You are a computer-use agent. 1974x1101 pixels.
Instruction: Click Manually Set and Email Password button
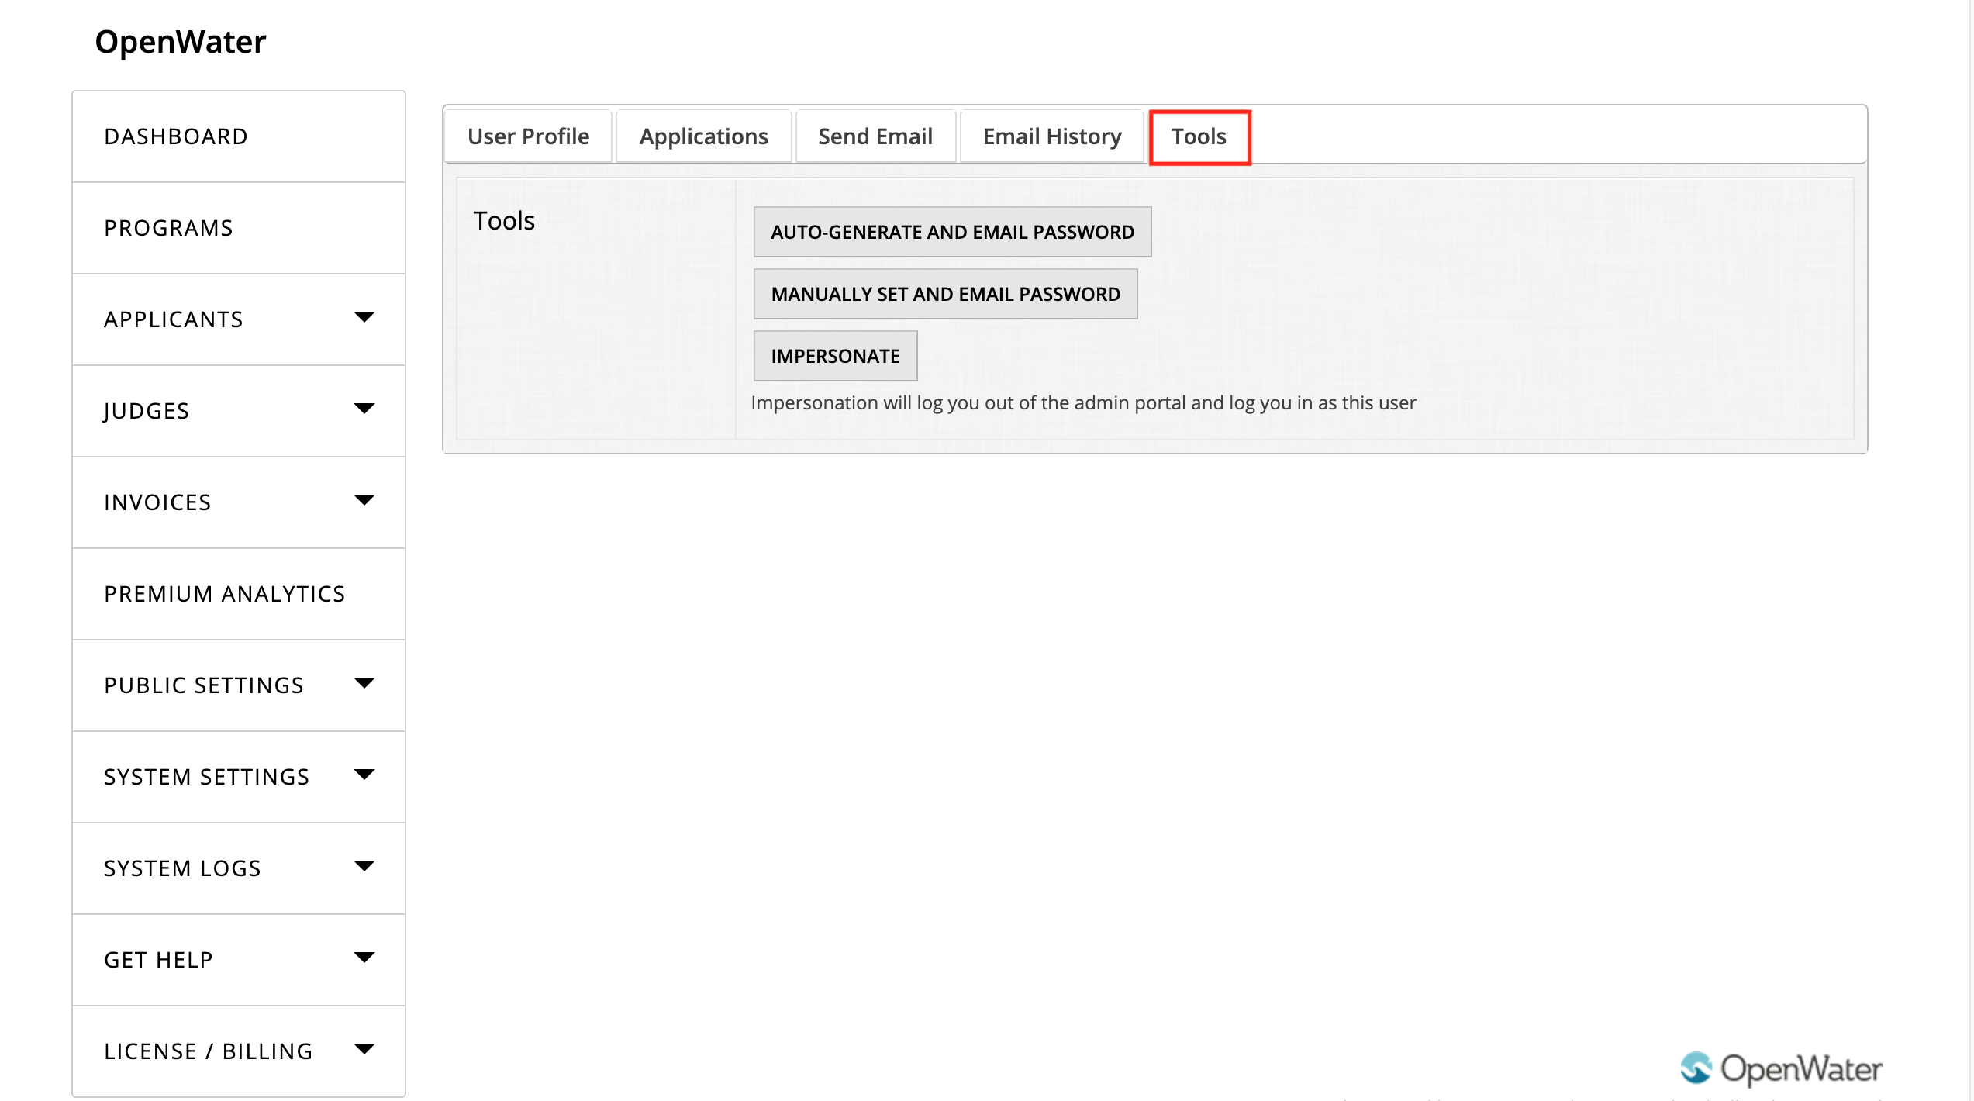click(945, 294)
